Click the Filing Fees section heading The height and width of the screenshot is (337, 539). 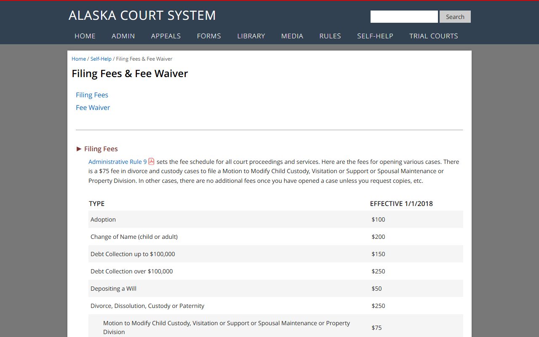pos(101,149)
